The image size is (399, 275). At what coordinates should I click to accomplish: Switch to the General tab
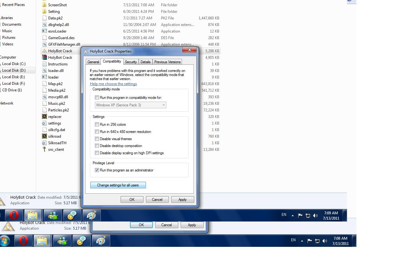pos(93,62)
